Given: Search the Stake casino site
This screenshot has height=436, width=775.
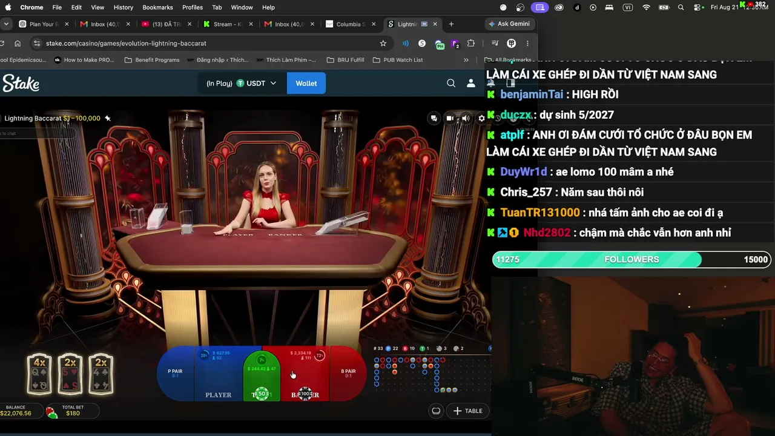Looking at the screenshot, I should (x=451, y=84).
